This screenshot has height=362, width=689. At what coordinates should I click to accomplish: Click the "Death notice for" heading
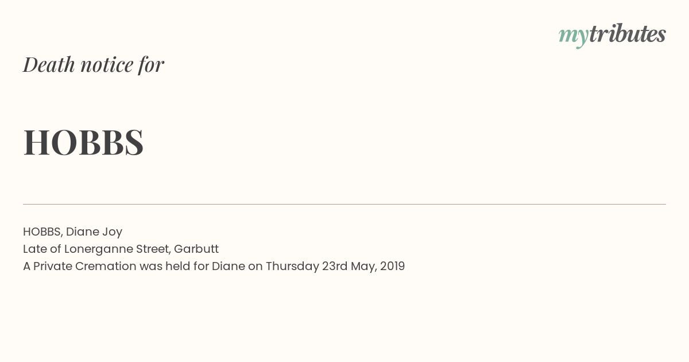click(94, 65)
